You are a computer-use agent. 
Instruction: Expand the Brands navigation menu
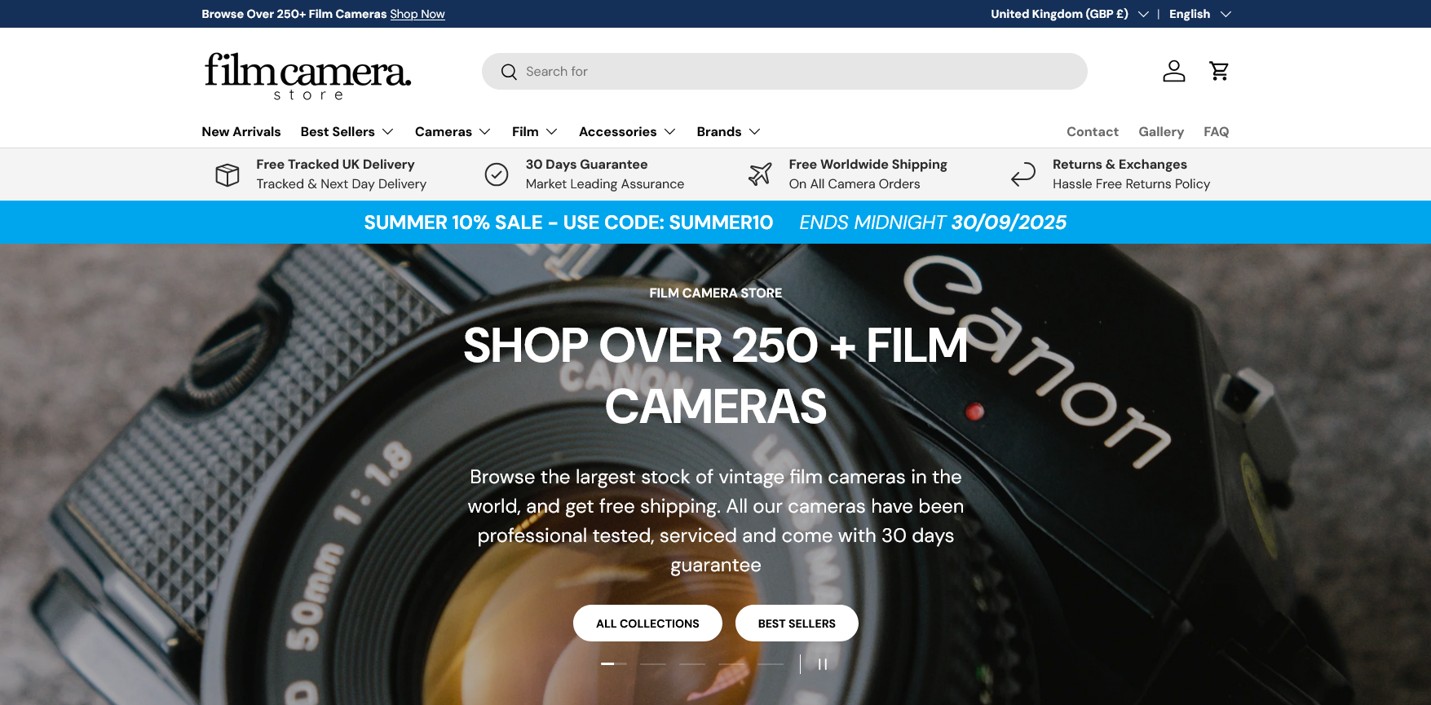click(728, 132)
